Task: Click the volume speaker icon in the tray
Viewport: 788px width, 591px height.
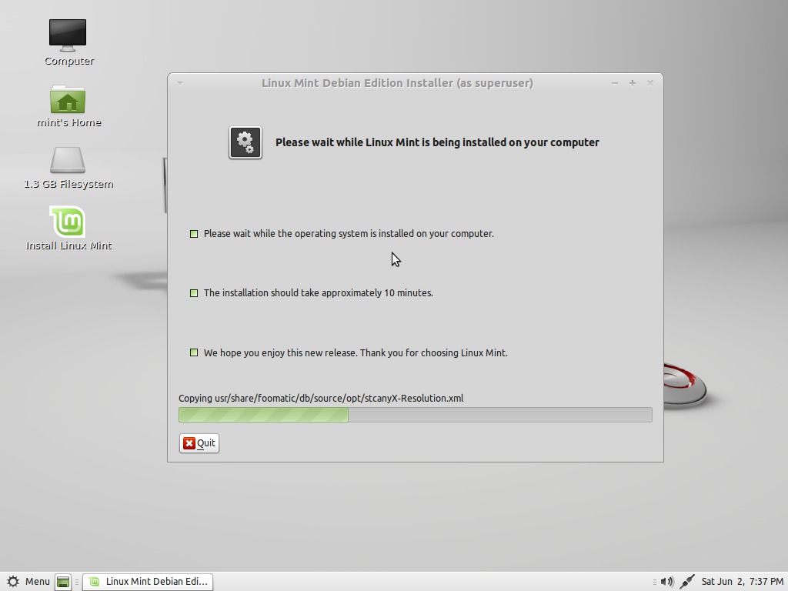Action: [667, 582]
